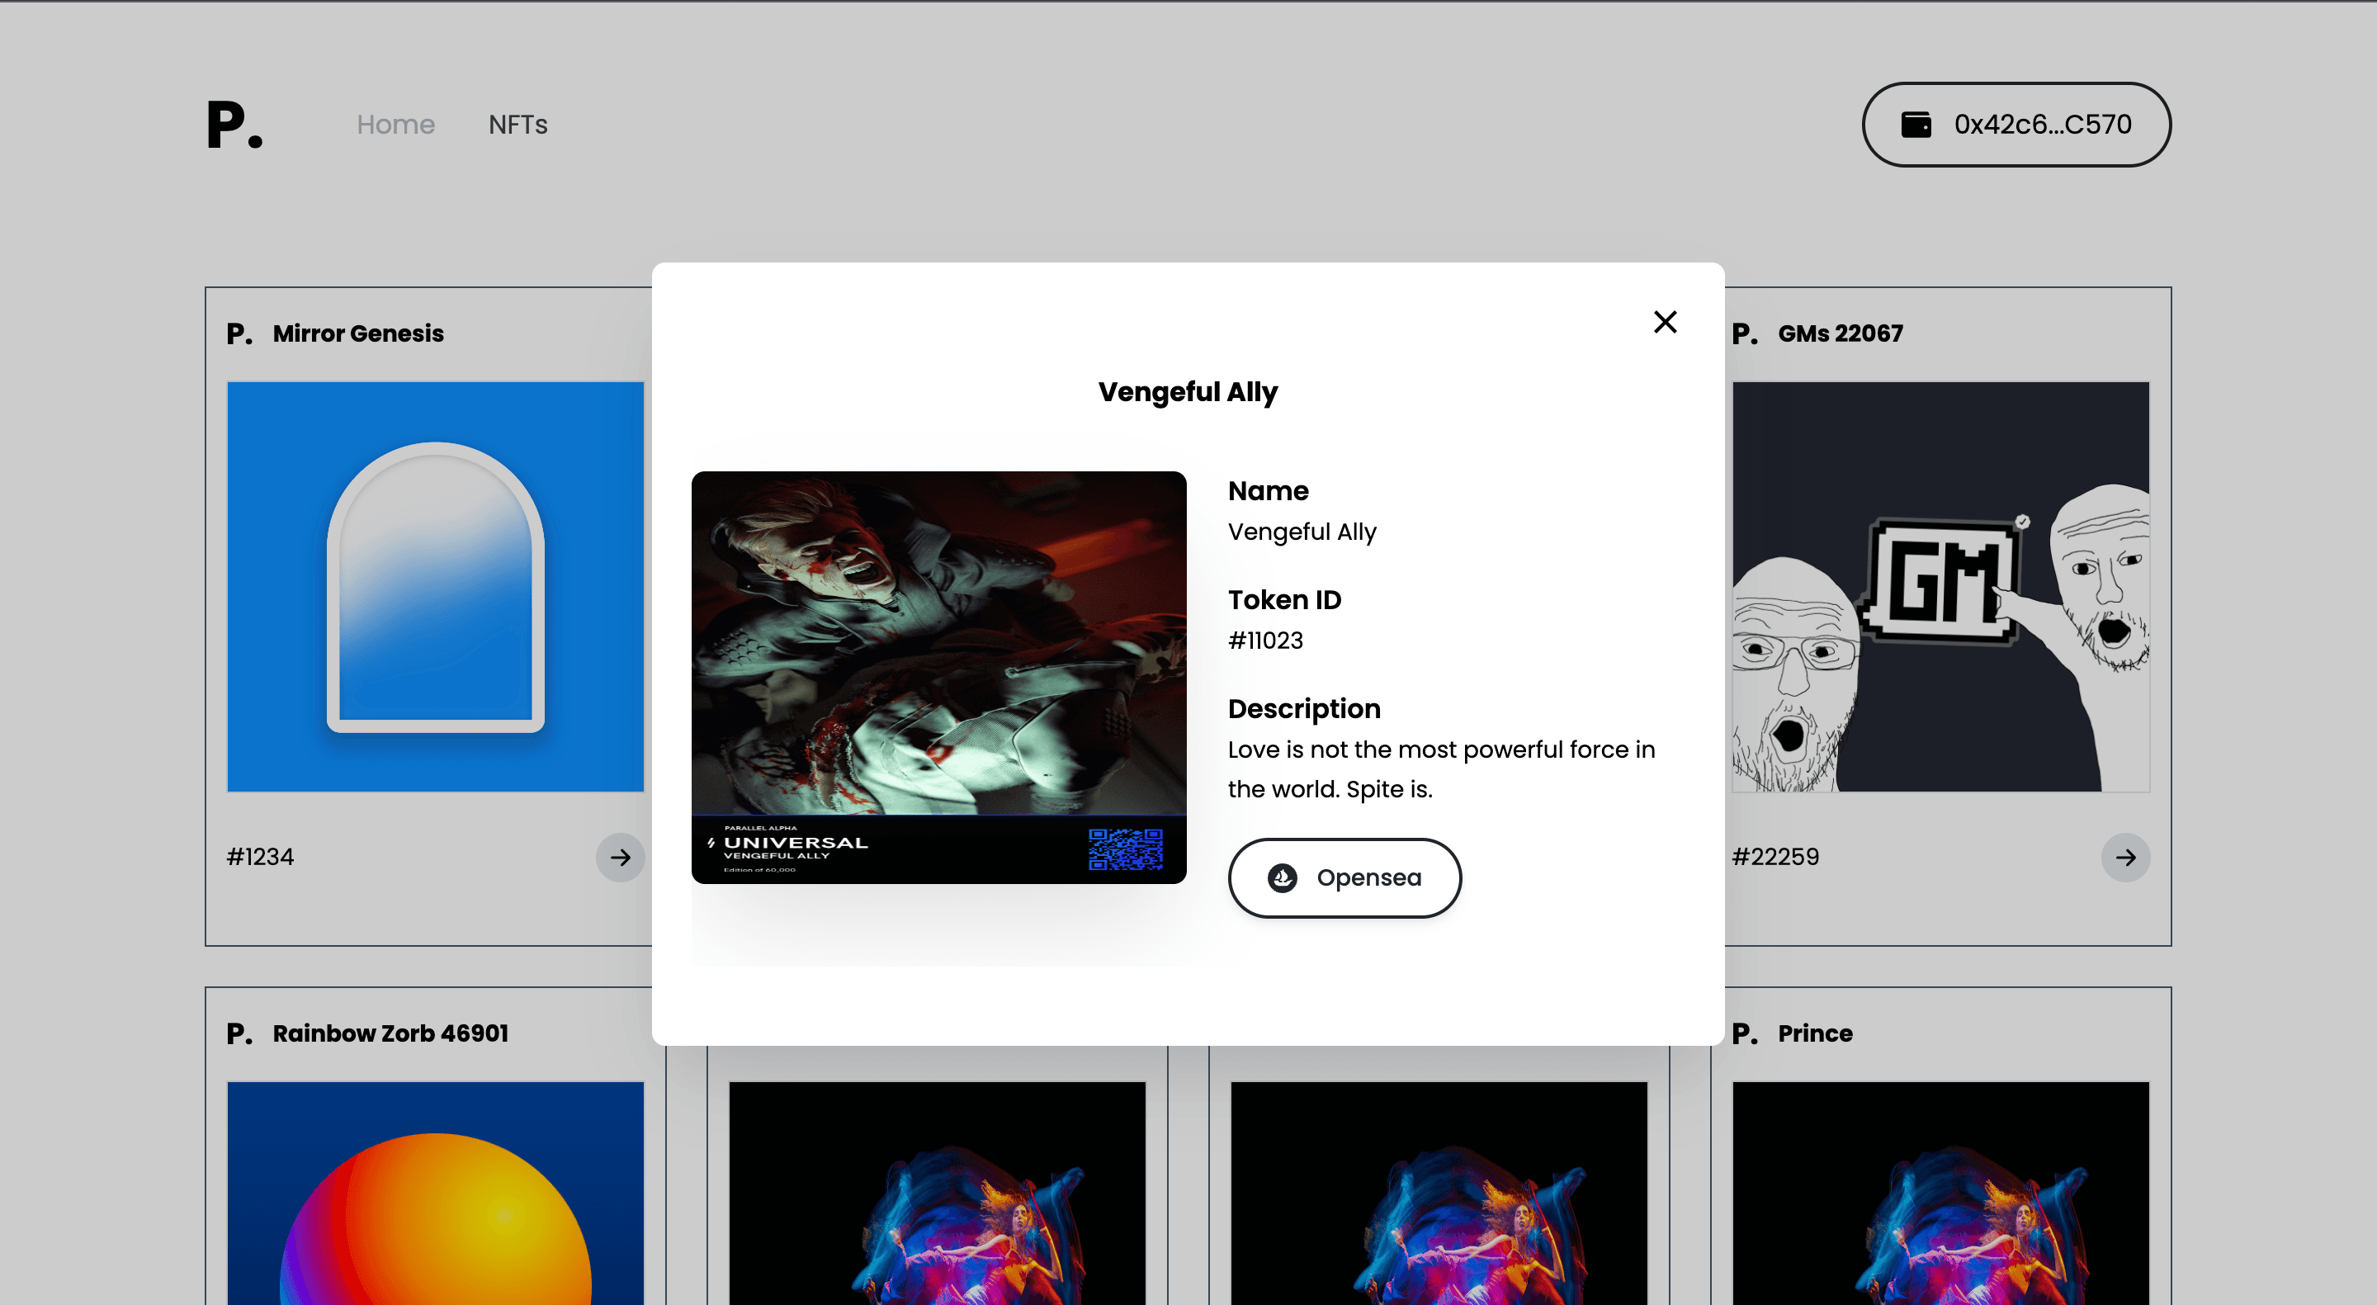2377x1305 pixels.
Task: Click token ID #11023 text
Action: click(1265, 641)
